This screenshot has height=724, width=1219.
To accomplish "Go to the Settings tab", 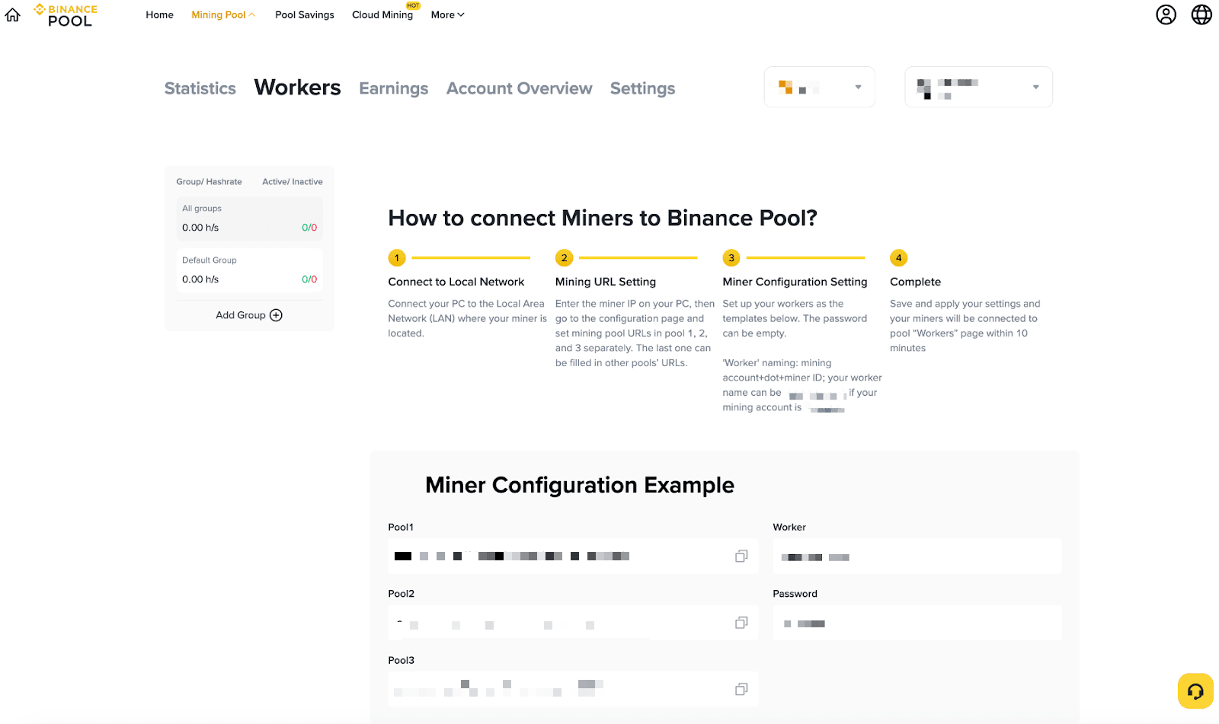I will [x=642, y=88].
